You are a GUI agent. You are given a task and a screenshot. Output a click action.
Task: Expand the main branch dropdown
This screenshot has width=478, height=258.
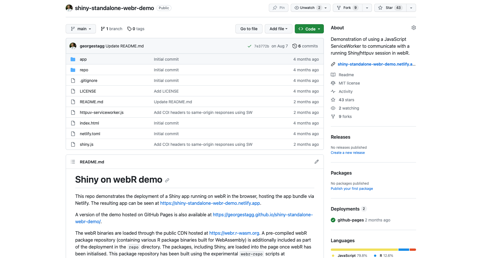tap(81, 29)
